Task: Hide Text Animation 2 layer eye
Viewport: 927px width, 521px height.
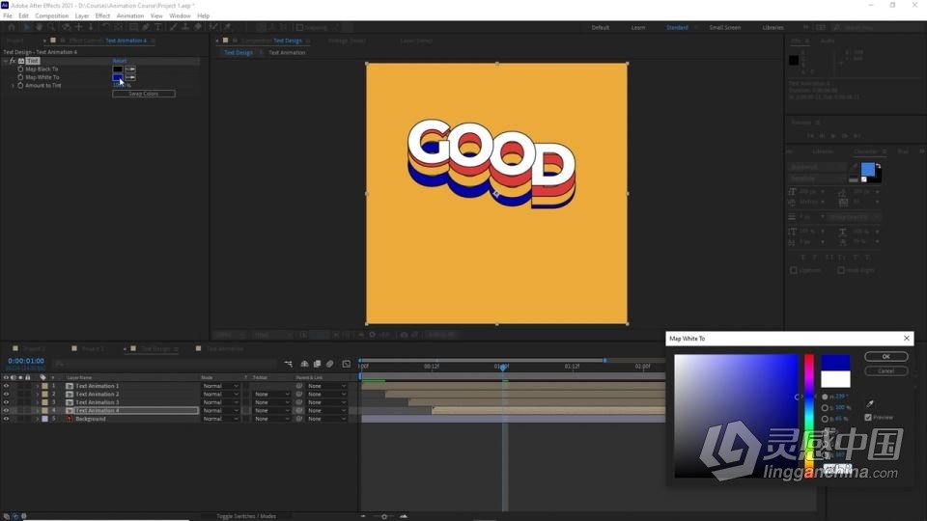Action: point(6,394)
